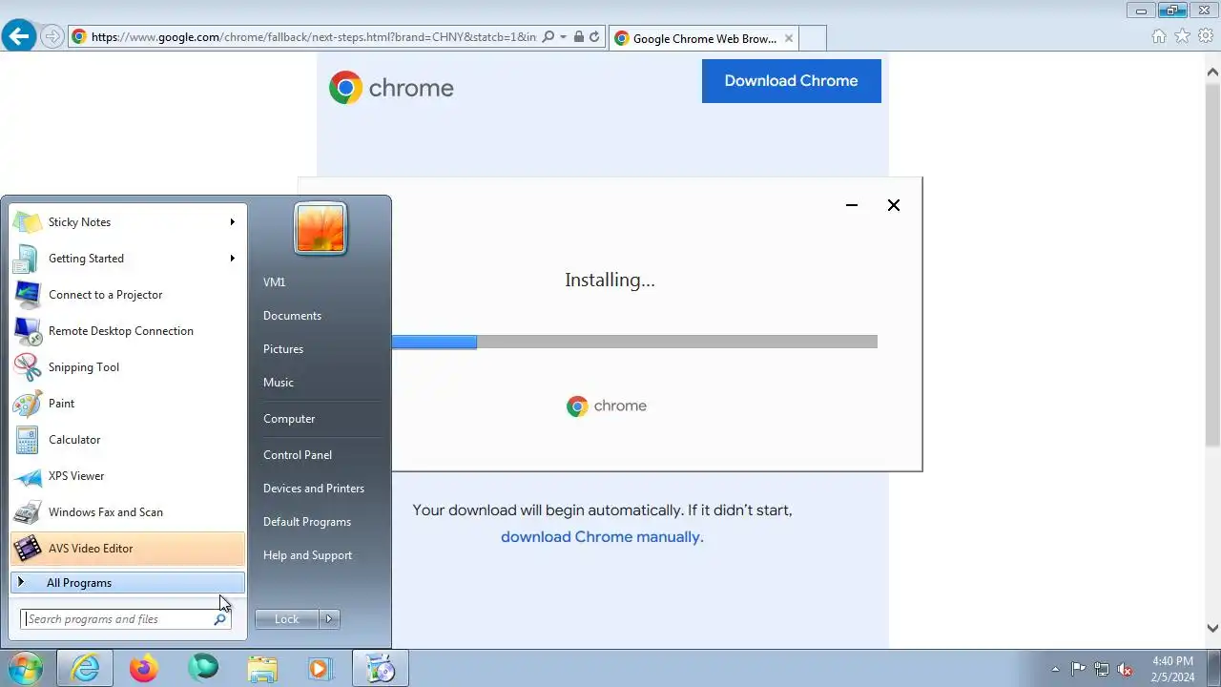Click the IE Home icon
The image size is (1221, 687).
coord(1159,36)
